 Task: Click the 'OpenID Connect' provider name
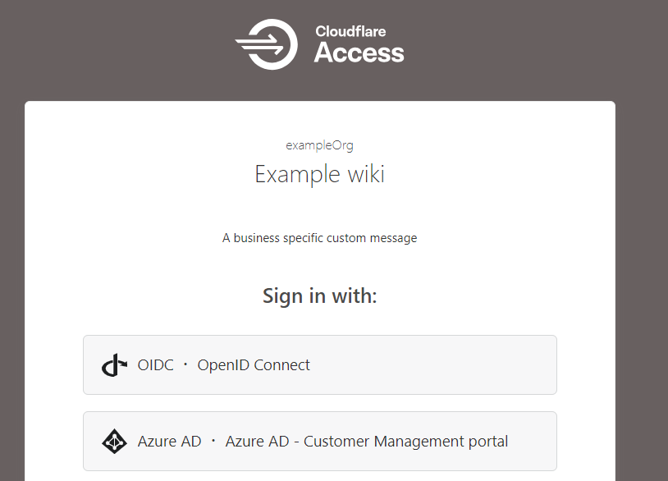click(x=254, y=365)
